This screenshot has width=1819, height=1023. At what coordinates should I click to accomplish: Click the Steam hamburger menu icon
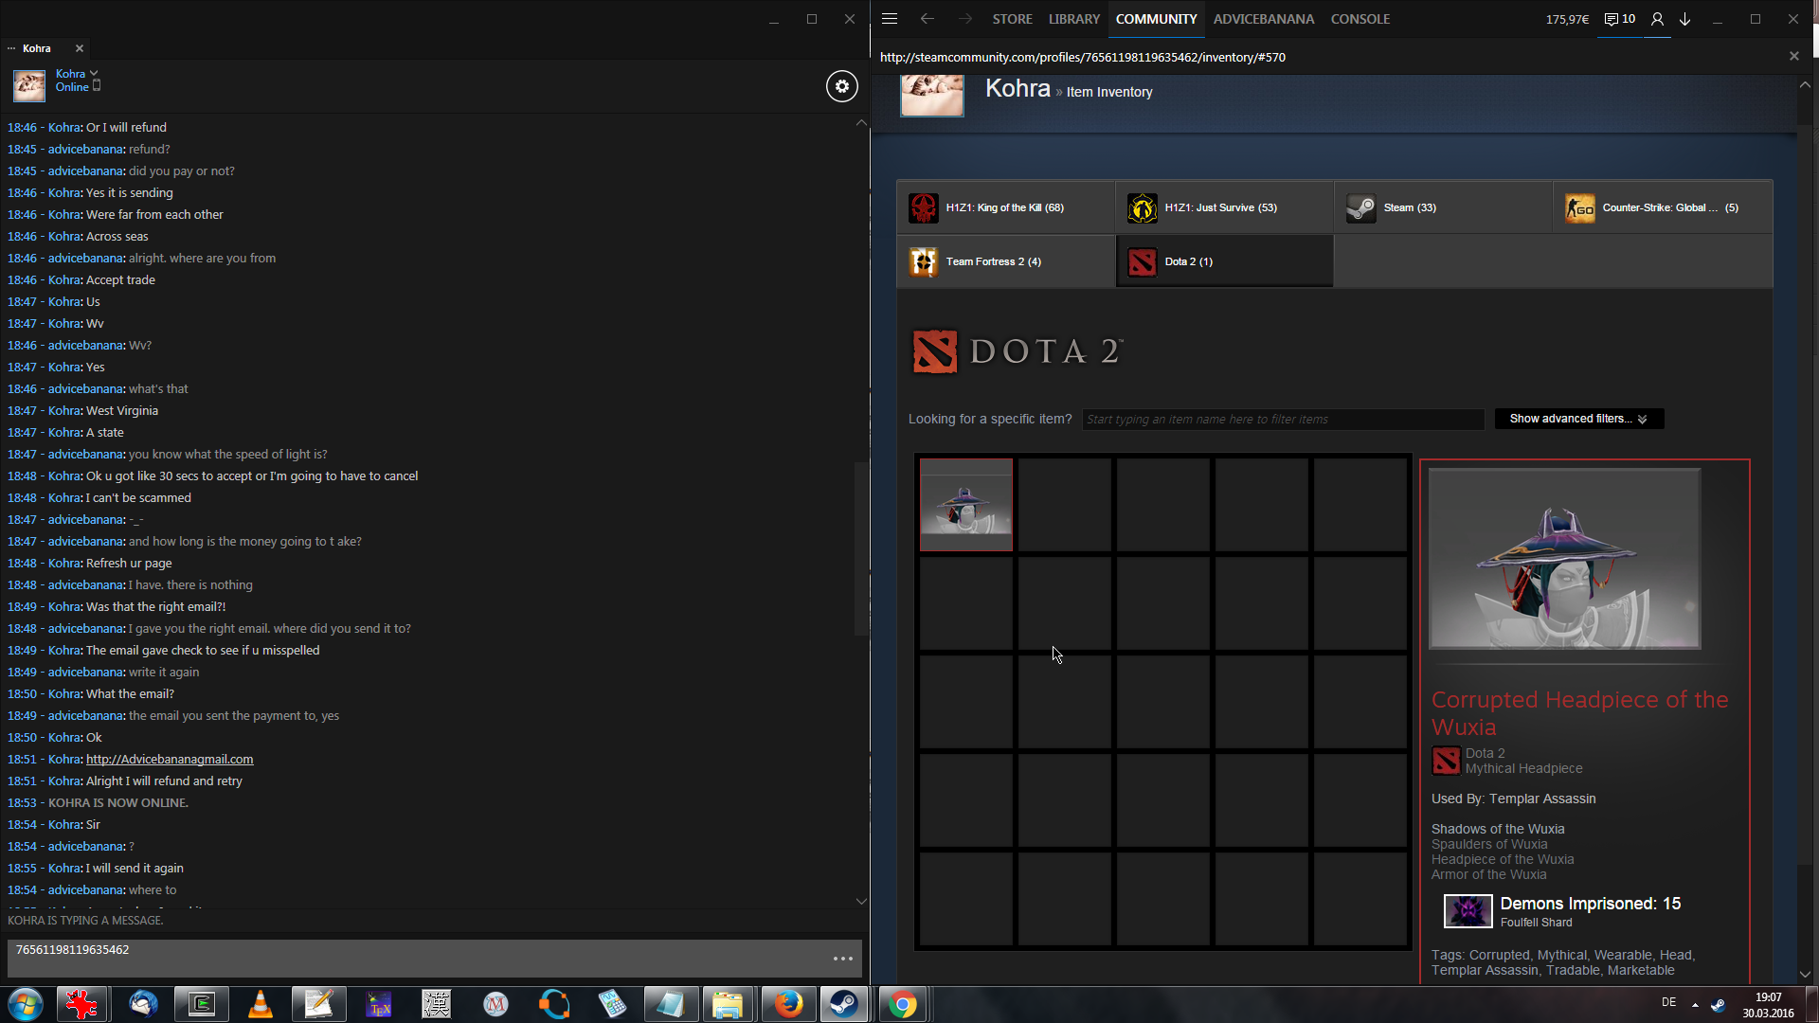889,19
